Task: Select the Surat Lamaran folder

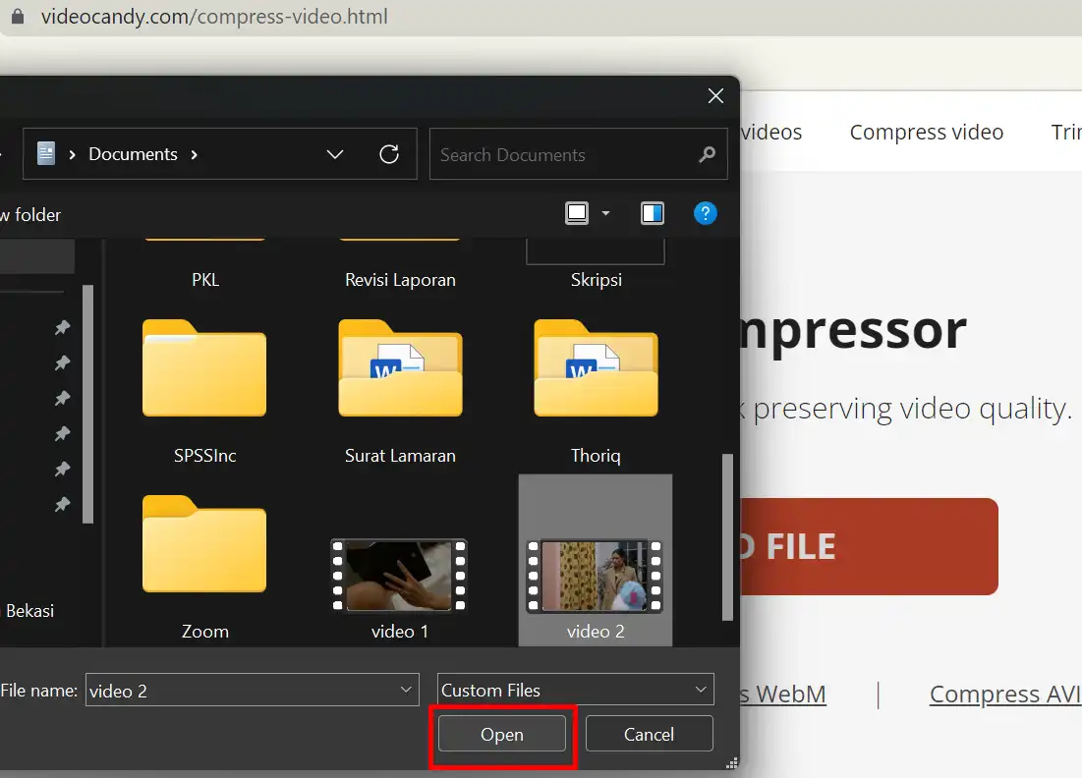Action: point(400,392)
